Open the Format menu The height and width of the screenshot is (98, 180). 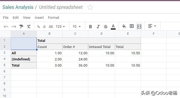[53, 17]
